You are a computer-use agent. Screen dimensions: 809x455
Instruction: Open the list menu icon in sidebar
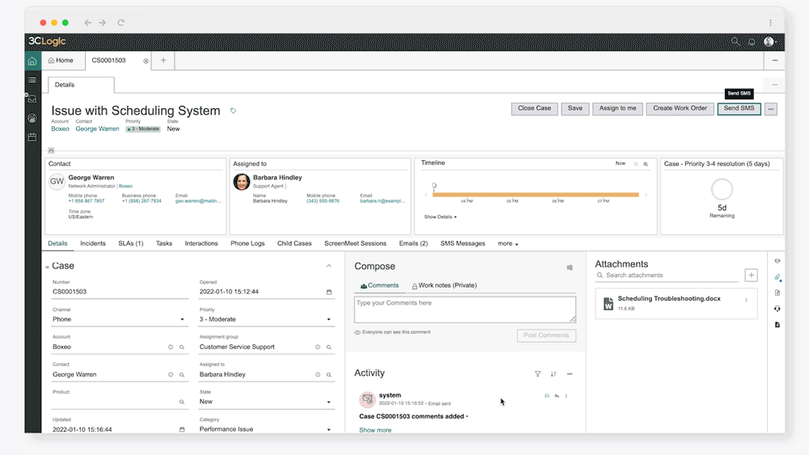point(32,80)
